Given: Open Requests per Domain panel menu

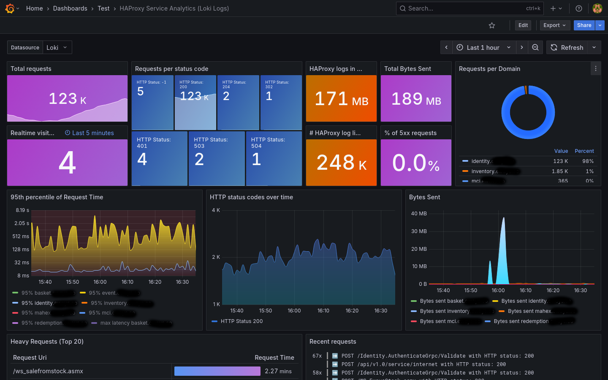Looking at the screenshot, I should tap(596, 68).
